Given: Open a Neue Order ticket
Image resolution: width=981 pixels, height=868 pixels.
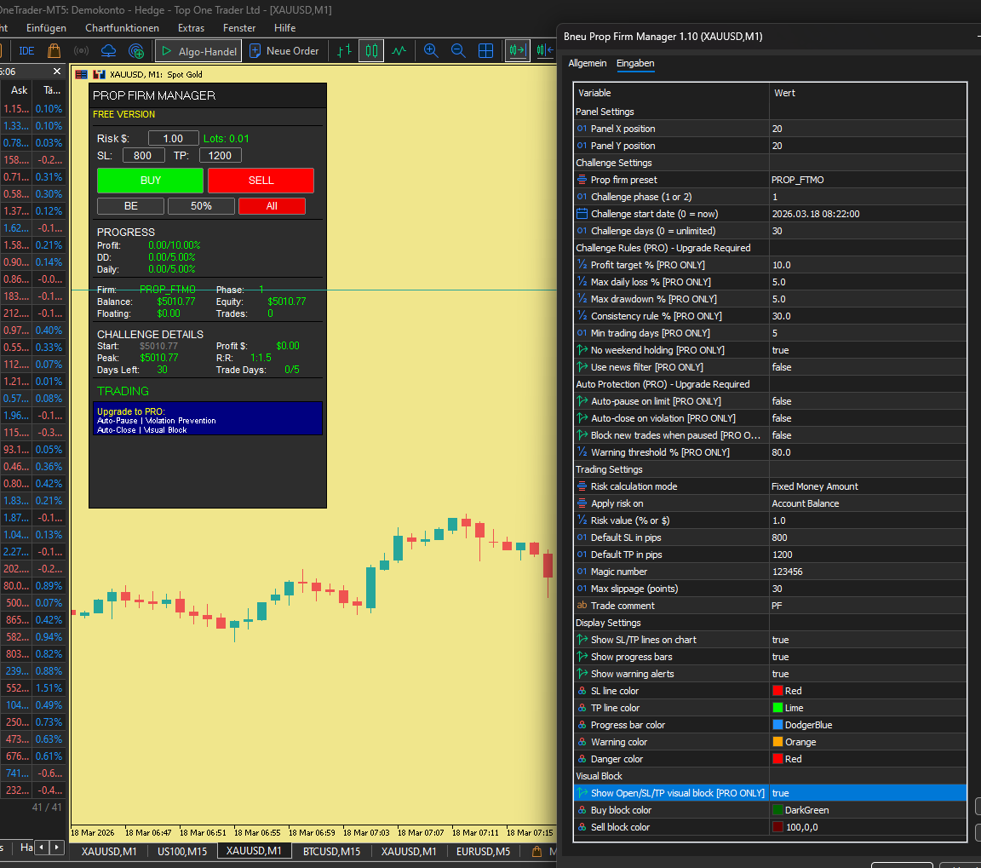Looking at the screenshot, I should tap(284, 51).
